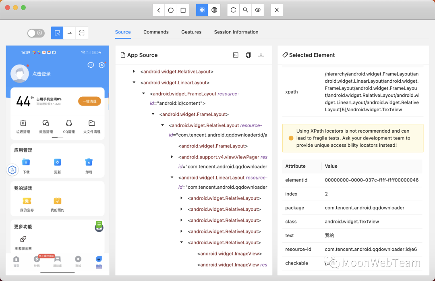Click the 王者现金赛 rocket icon
Viewport: 435px width, 281px height.
[23, 239]
